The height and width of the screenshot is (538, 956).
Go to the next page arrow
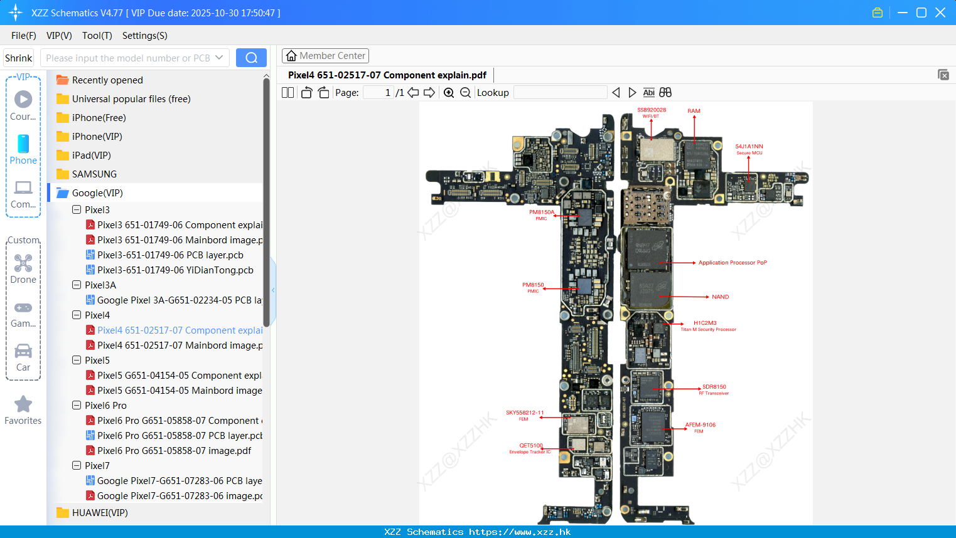pyautogui.click(x=429, y=93)
